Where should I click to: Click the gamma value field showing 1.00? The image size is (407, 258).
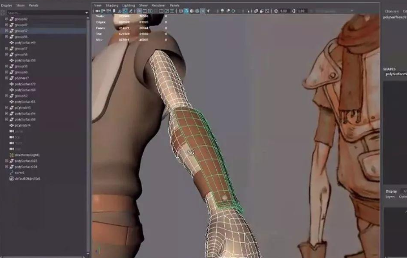[301, 11]
